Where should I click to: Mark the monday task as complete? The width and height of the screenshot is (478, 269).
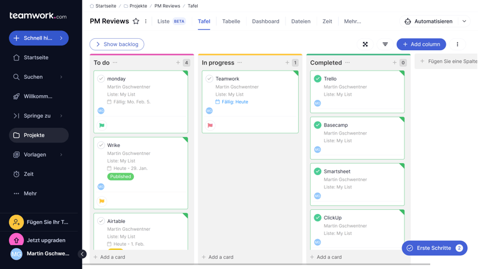coord(101,79)
